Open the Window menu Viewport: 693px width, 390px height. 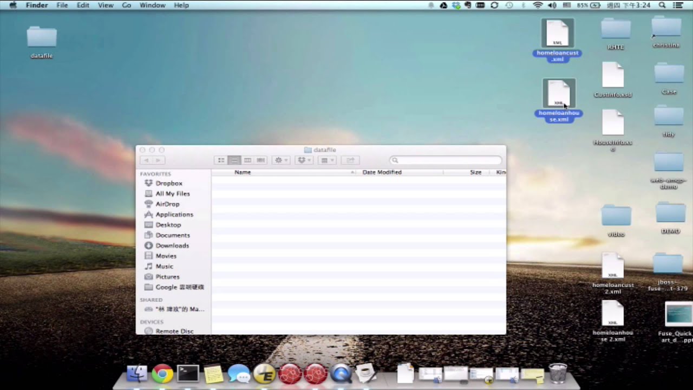pos(152,5)
